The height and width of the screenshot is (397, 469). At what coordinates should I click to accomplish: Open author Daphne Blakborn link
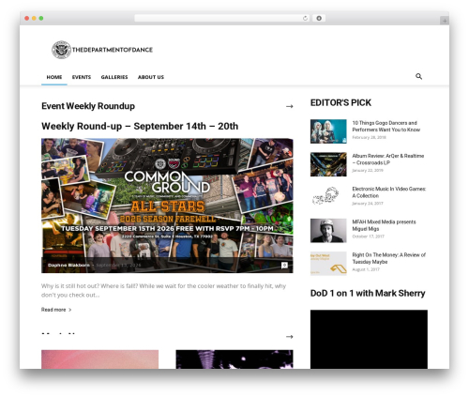(x=68, y=265)
